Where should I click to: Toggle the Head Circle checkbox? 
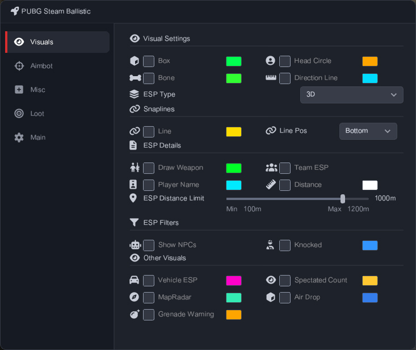pyautogui.click(x=285, y=61)
